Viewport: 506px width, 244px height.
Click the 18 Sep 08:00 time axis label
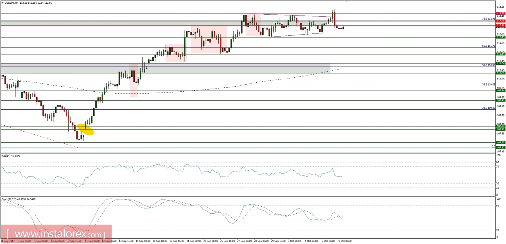point(160,241)
